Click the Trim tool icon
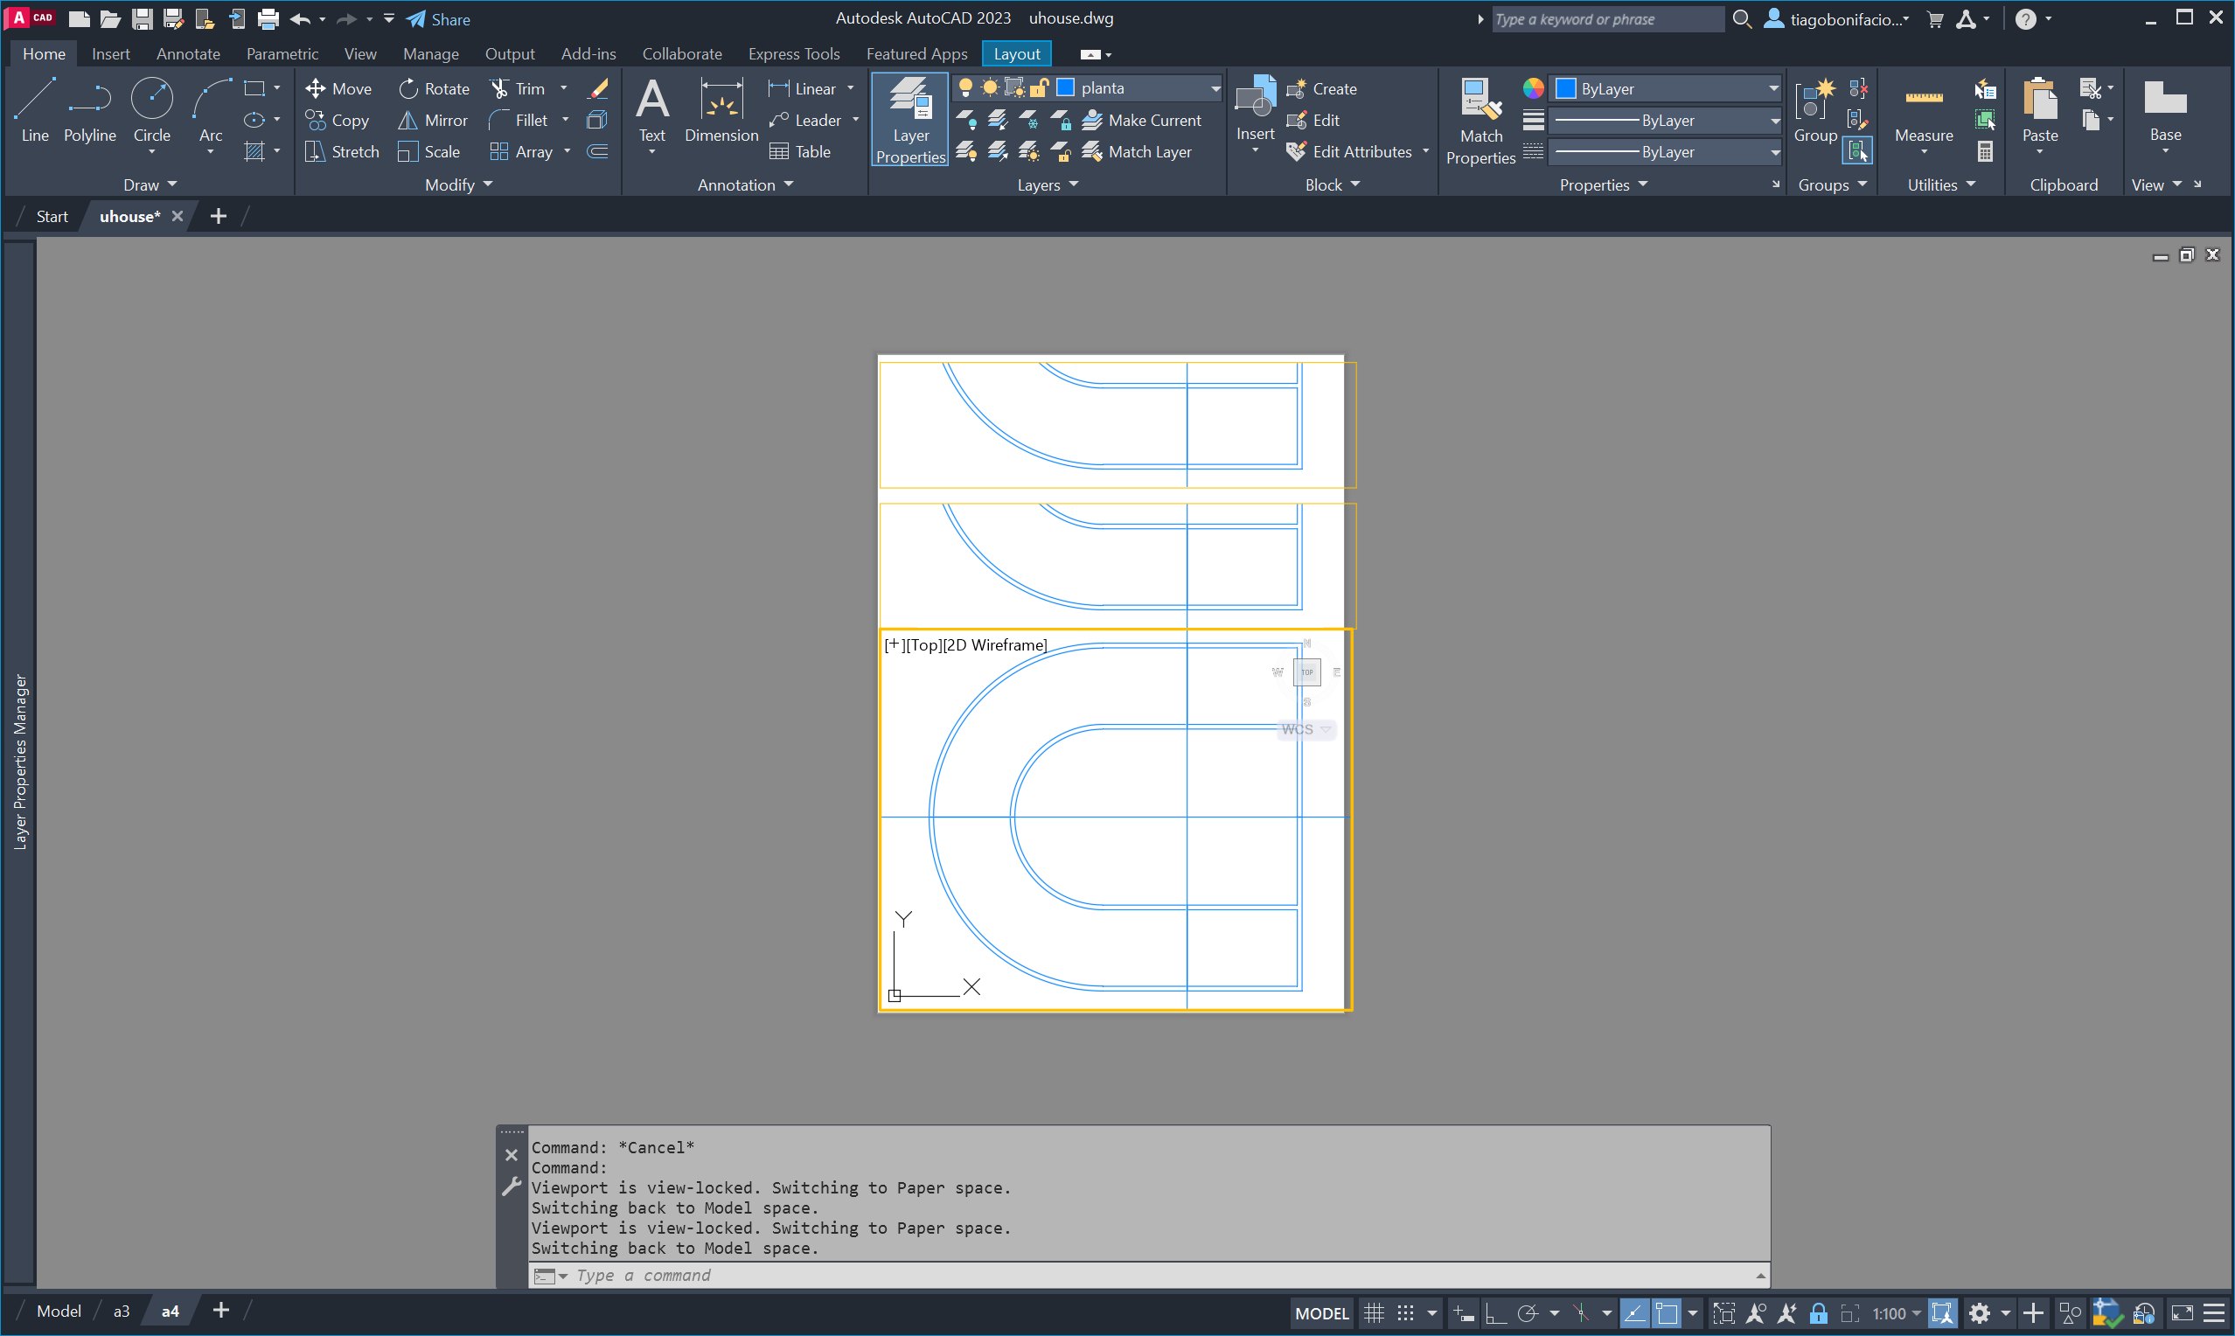The height and width of the screenshot is (1336, 2235). (x=498, y=88)
